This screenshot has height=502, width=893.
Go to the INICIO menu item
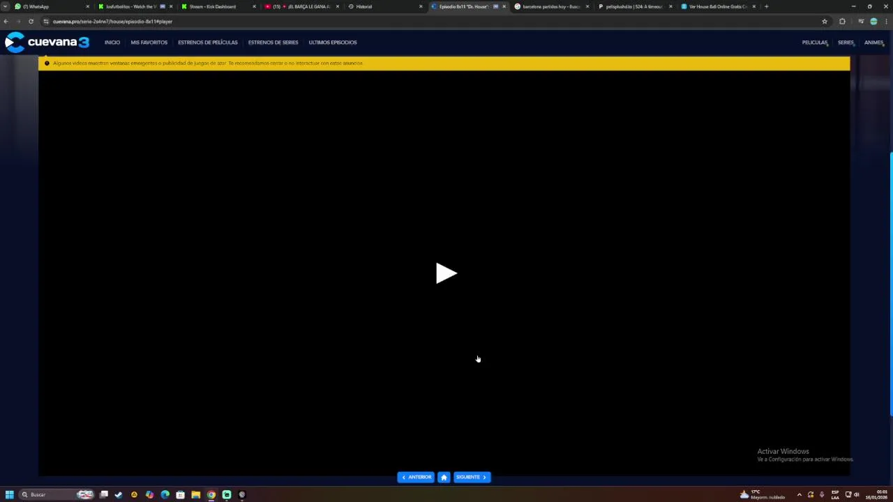pyautogui.click(x=112, y=43)
